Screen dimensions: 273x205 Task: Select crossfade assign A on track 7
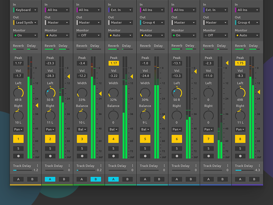(x=208, y=179)
